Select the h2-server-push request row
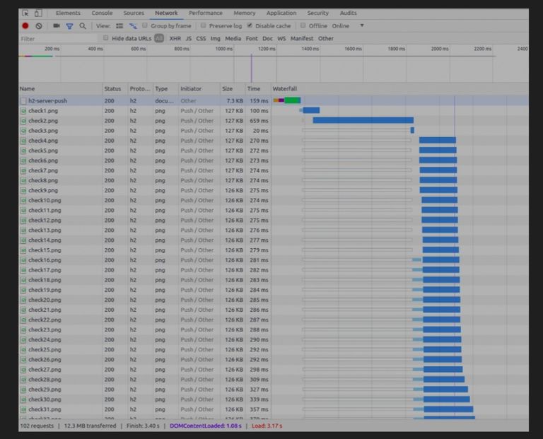 coord(274,101)
